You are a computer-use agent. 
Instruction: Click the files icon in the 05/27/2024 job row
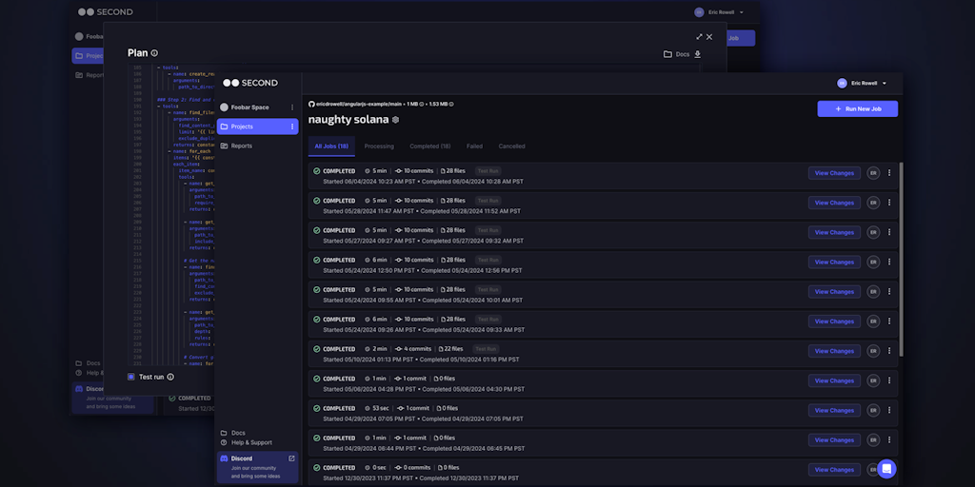click(443, 230)
